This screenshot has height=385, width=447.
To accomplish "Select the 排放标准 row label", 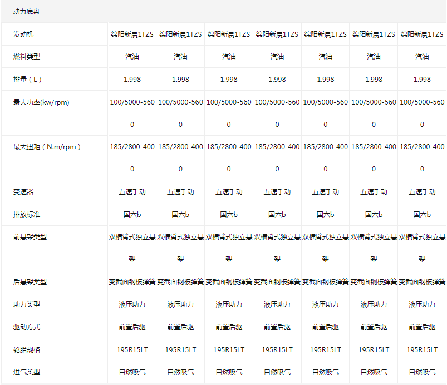I will click(27, 215).
